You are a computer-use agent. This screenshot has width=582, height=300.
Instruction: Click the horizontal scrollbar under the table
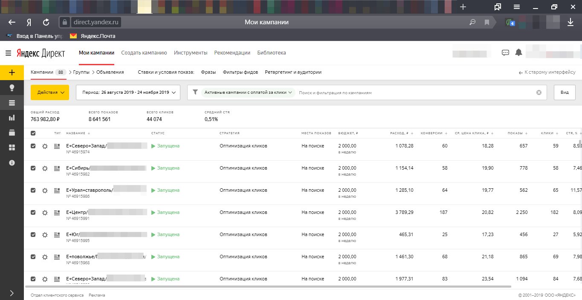pyautogui.click(x=269, y=287)
